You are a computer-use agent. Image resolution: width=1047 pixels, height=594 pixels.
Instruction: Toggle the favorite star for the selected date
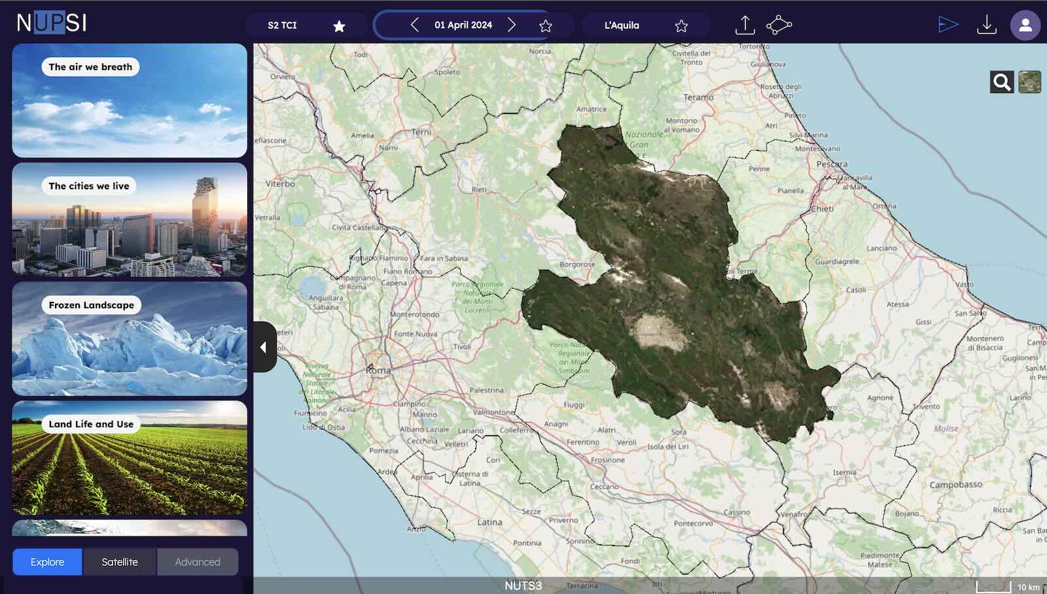(x=545, y=26)
